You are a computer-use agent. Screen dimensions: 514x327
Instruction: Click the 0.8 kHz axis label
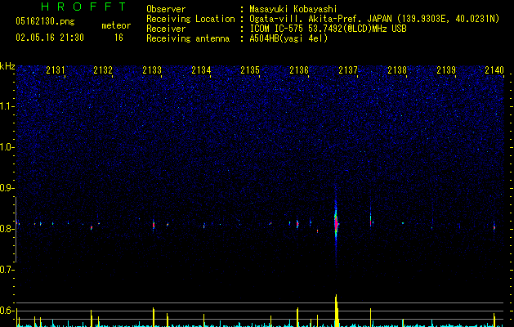(x=7, y=229)
